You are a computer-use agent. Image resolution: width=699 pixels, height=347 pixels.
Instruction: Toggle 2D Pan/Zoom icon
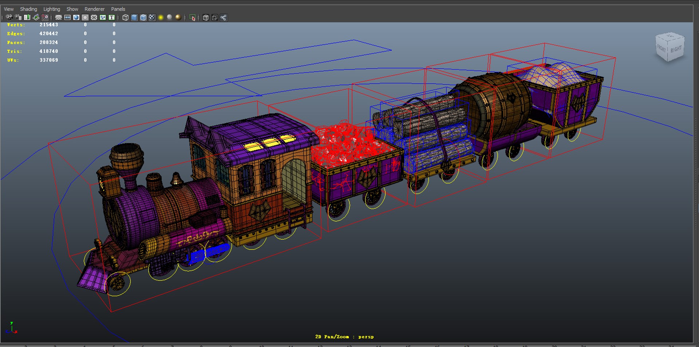click(45, 17)
